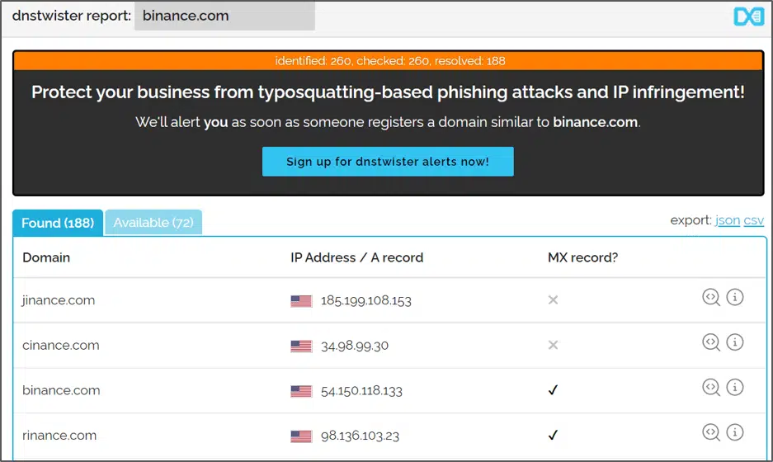
Task: Click the dnstwister logo icon
Action: (748, 16)
